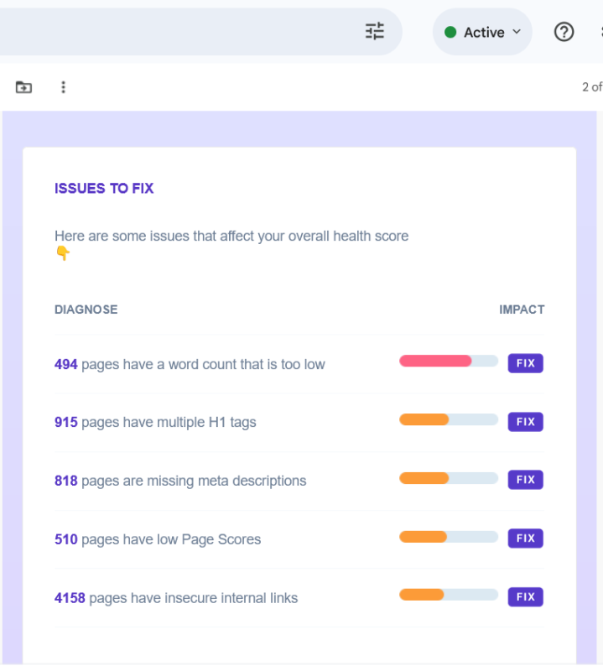Click FIX for missing meta descriptions

coord(526,480)
